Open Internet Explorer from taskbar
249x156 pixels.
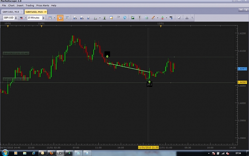pyautogui.click(x=33, y=153)
